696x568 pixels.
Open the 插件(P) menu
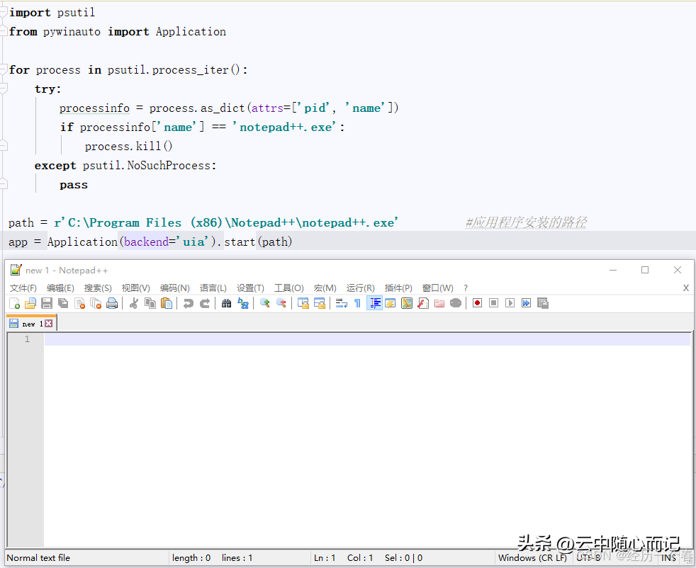[x=398, y=288]
